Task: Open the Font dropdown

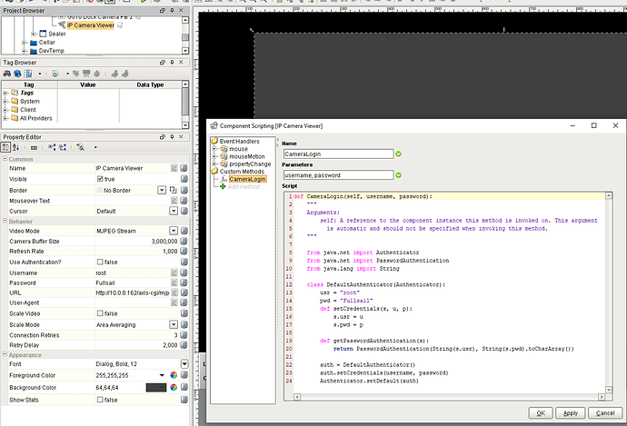Action: [184, 364]
